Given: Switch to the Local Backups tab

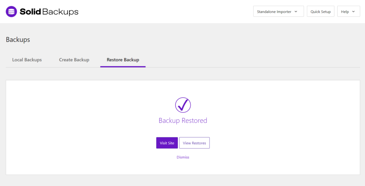Looking at the screenshot, I should (x=27, y=60).
